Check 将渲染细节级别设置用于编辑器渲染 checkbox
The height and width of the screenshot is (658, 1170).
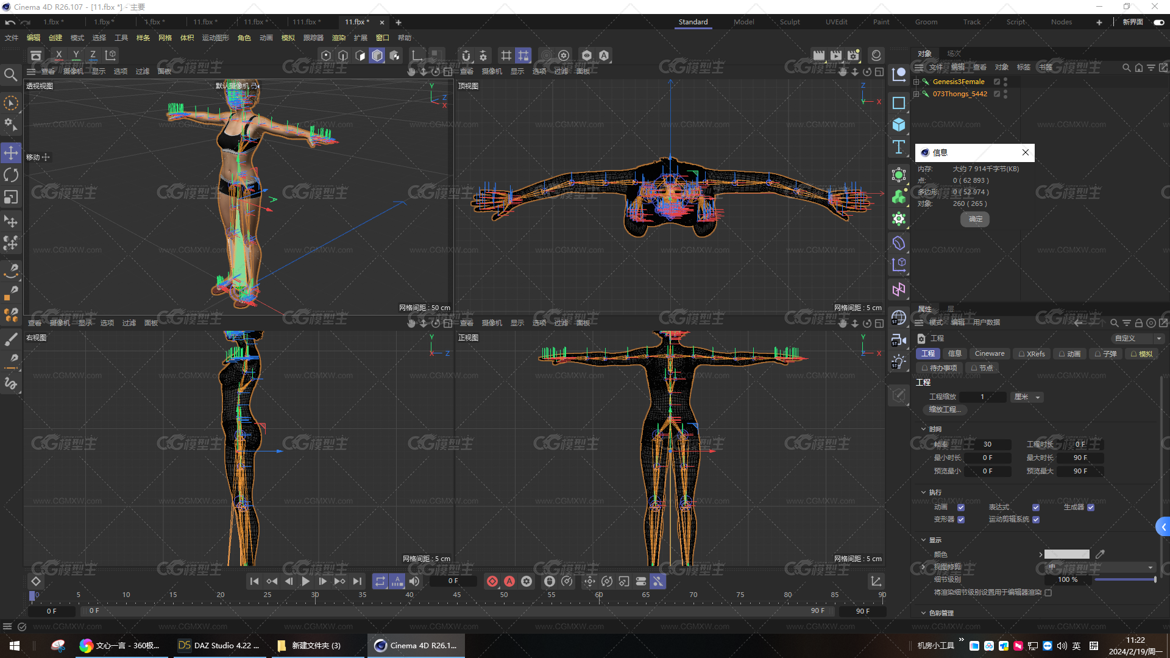pyautogui.click(x=1048, y=593)
